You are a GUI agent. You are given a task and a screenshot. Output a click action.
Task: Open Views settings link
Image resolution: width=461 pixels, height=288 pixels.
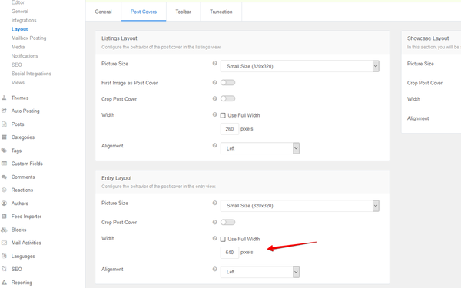(x=18, y=83)
